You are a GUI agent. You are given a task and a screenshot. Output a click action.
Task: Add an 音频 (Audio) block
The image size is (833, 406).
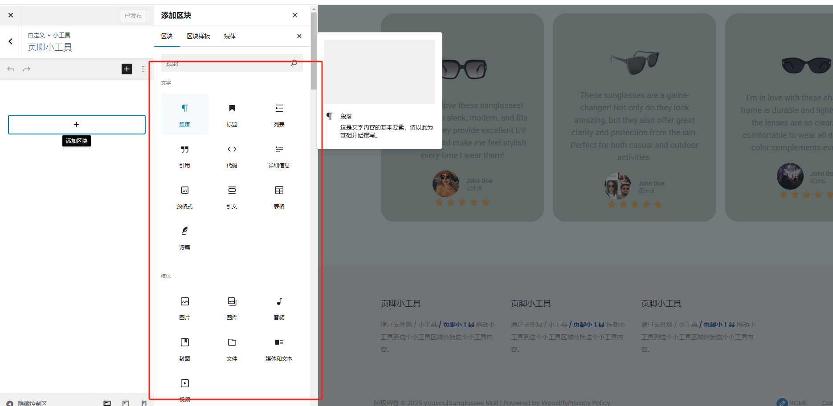[x=279, y=308]
